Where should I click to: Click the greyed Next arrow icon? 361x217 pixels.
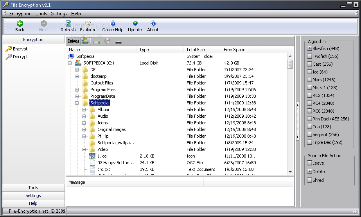pos(43,23)
